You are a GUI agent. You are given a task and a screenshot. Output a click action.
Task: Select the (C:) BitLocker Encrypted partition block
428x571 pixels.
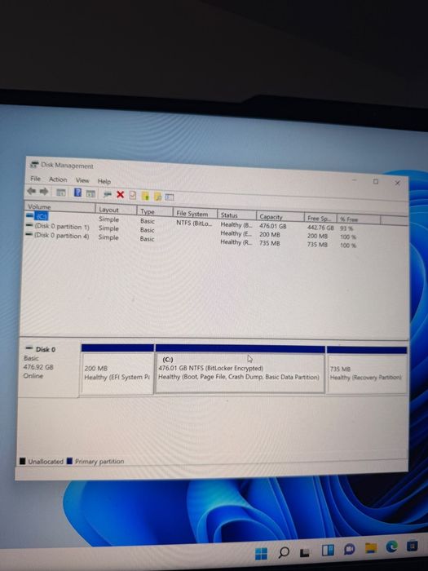coord(240,370)
